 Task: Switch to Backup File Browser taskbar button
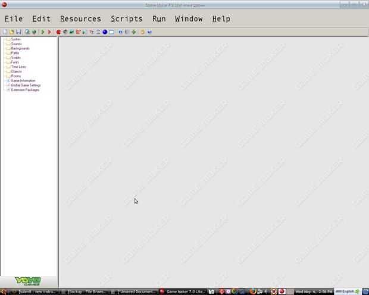point(85,291)
